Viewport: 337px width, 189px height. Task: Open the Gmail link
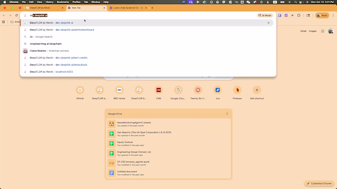(x=303, y=31)
